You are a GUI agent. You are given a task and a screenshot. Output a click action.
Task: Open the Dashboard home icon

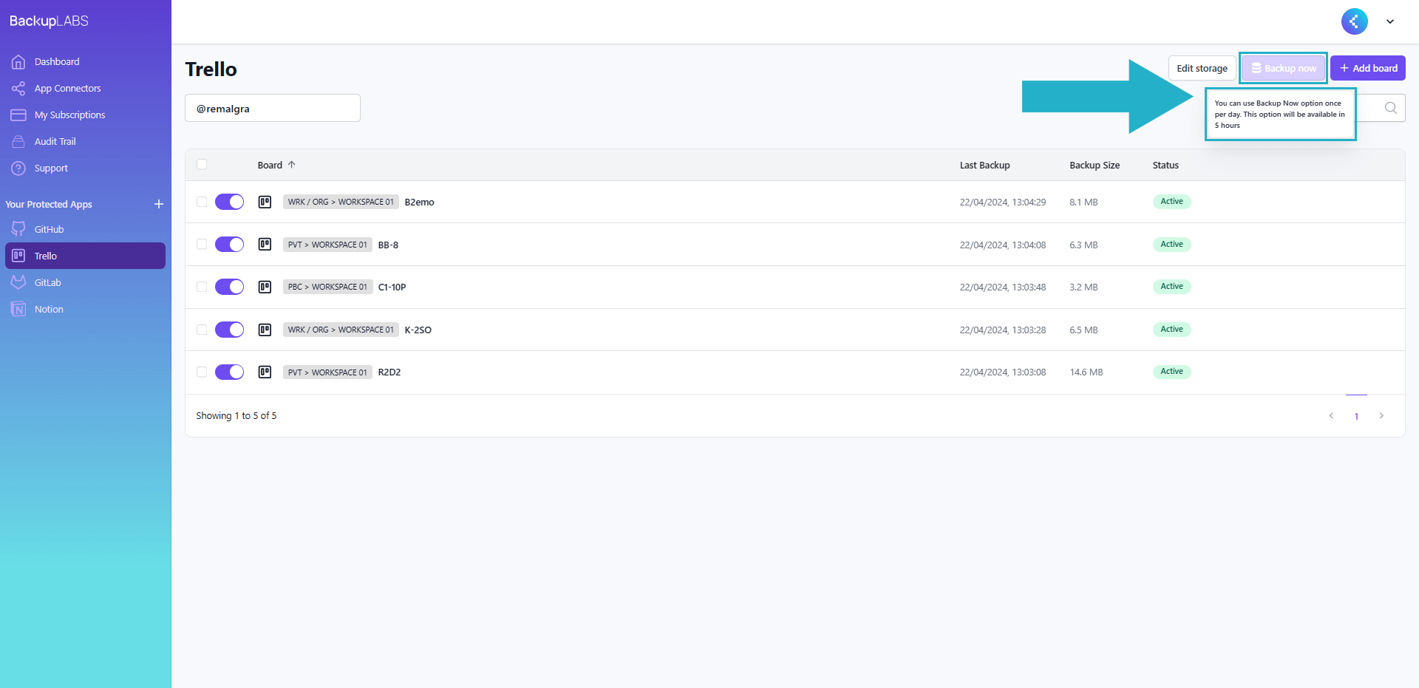[18, 62]
